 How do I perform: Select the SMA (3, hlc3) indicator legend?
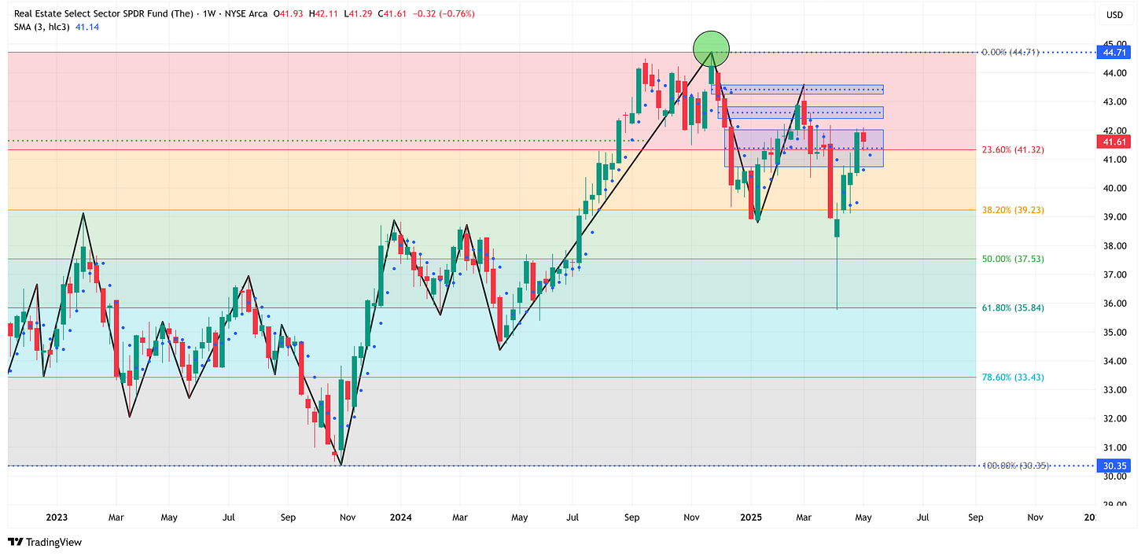tap(42, 27)
